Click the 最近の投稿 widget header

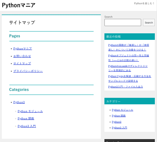[x=130, y=37]
